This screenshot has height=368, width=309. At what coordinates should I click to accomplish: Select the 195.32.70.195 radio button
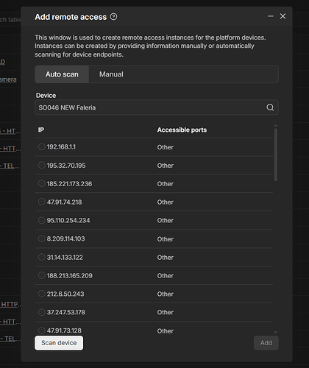(42, 165)
